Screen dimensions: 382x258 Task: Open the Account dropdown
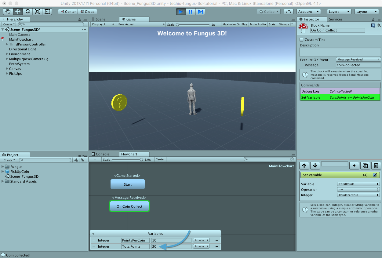point(308,12)
